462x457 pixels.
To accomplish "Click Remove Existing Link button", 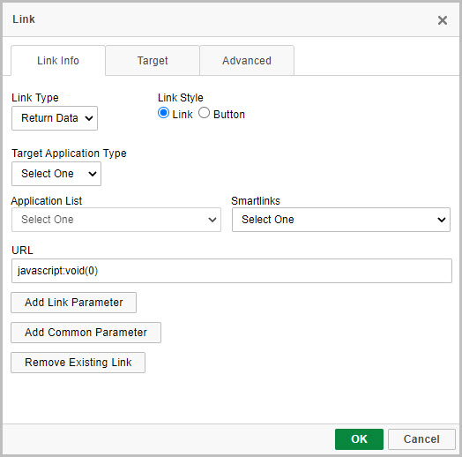I will (78, 363).
